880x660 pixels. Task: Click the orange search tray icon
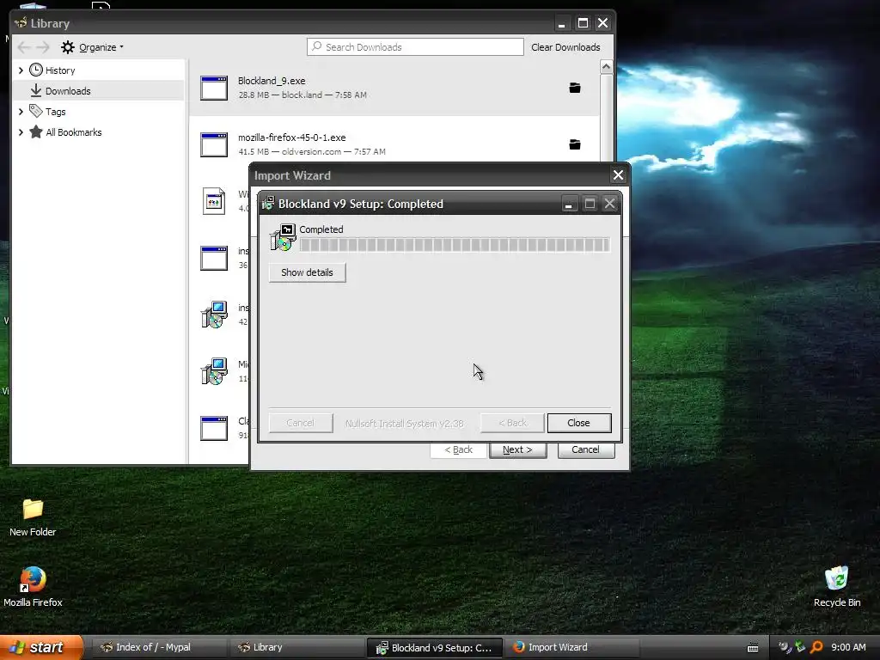(816, 647)
